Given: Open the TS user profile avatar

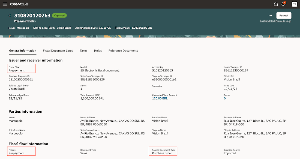Looking at the screenshot, I should (294, 4).
